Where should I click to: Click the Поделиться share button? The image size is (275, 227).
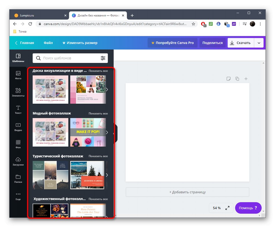pyautogui.click(x=212, y=43)
